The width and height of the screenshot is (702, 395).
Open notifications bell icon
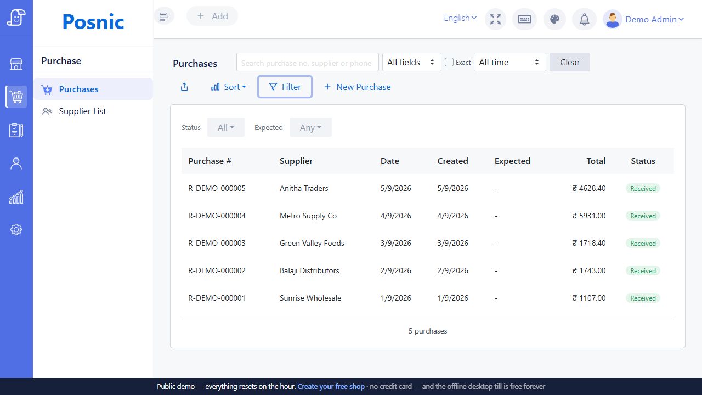coord(585,19)
